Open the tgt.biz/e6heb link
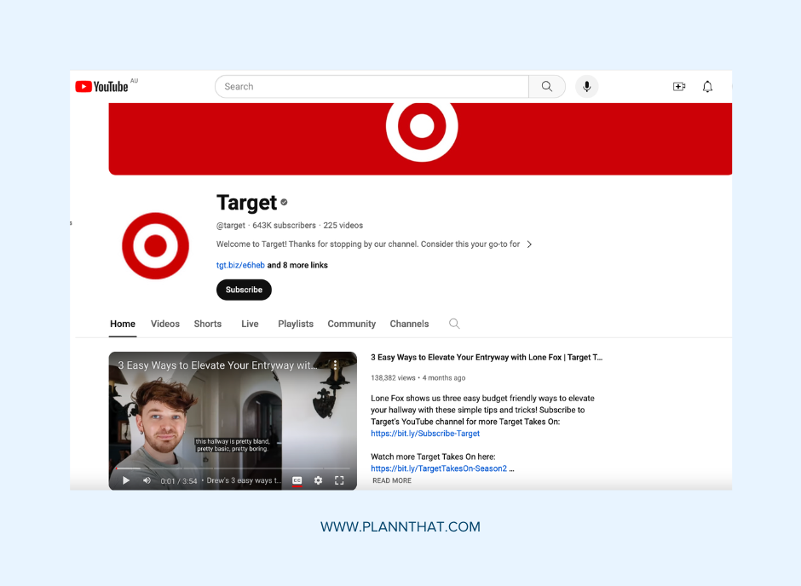The width and height of the screenshot is (801, 586). [x=240, y=265]
